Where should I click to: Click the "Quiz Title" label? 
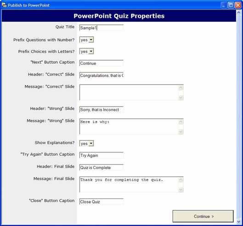(65, 27)
